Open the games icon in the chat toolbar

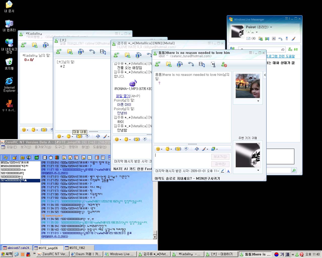click(213, 64)
